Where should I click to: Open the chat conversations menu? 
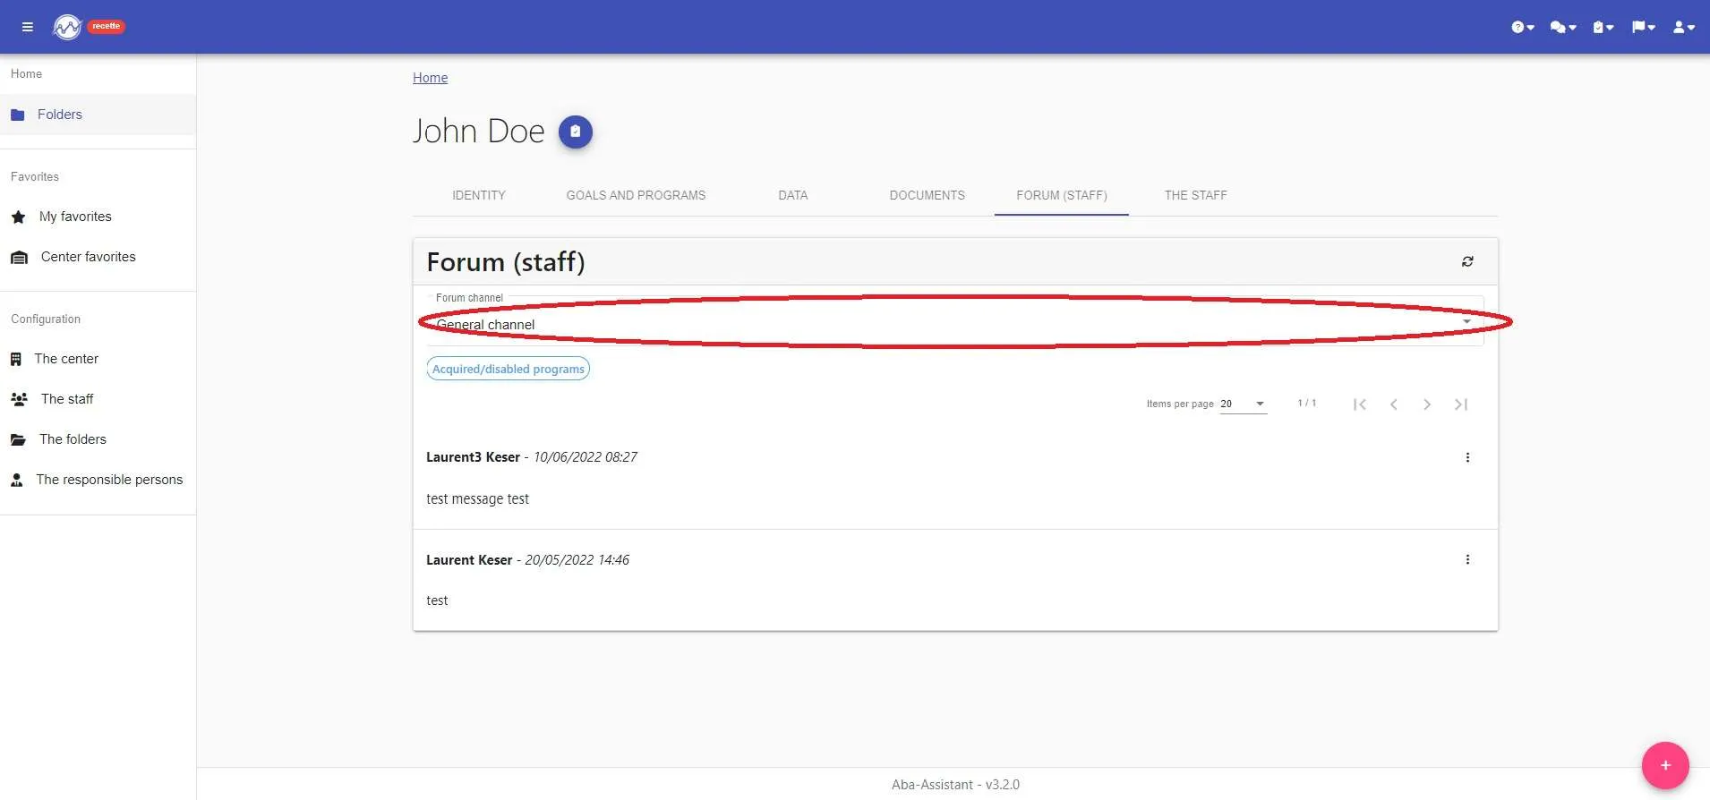[1563, 27]
